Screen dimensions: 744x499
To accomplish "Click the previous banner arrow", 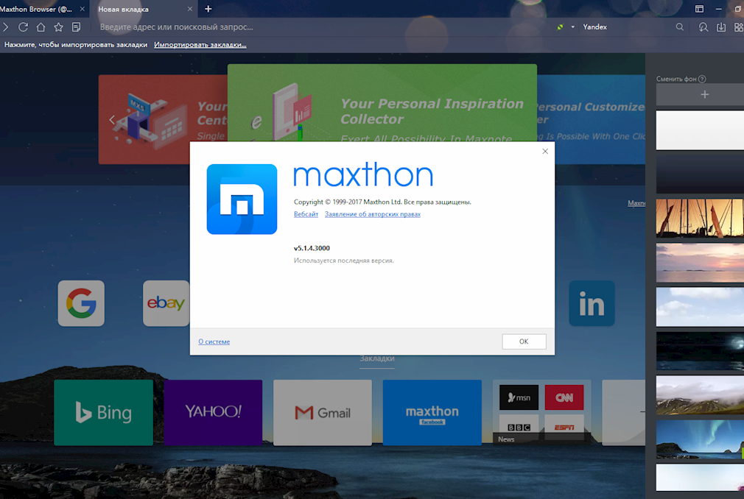I will (x=112, y=119).
